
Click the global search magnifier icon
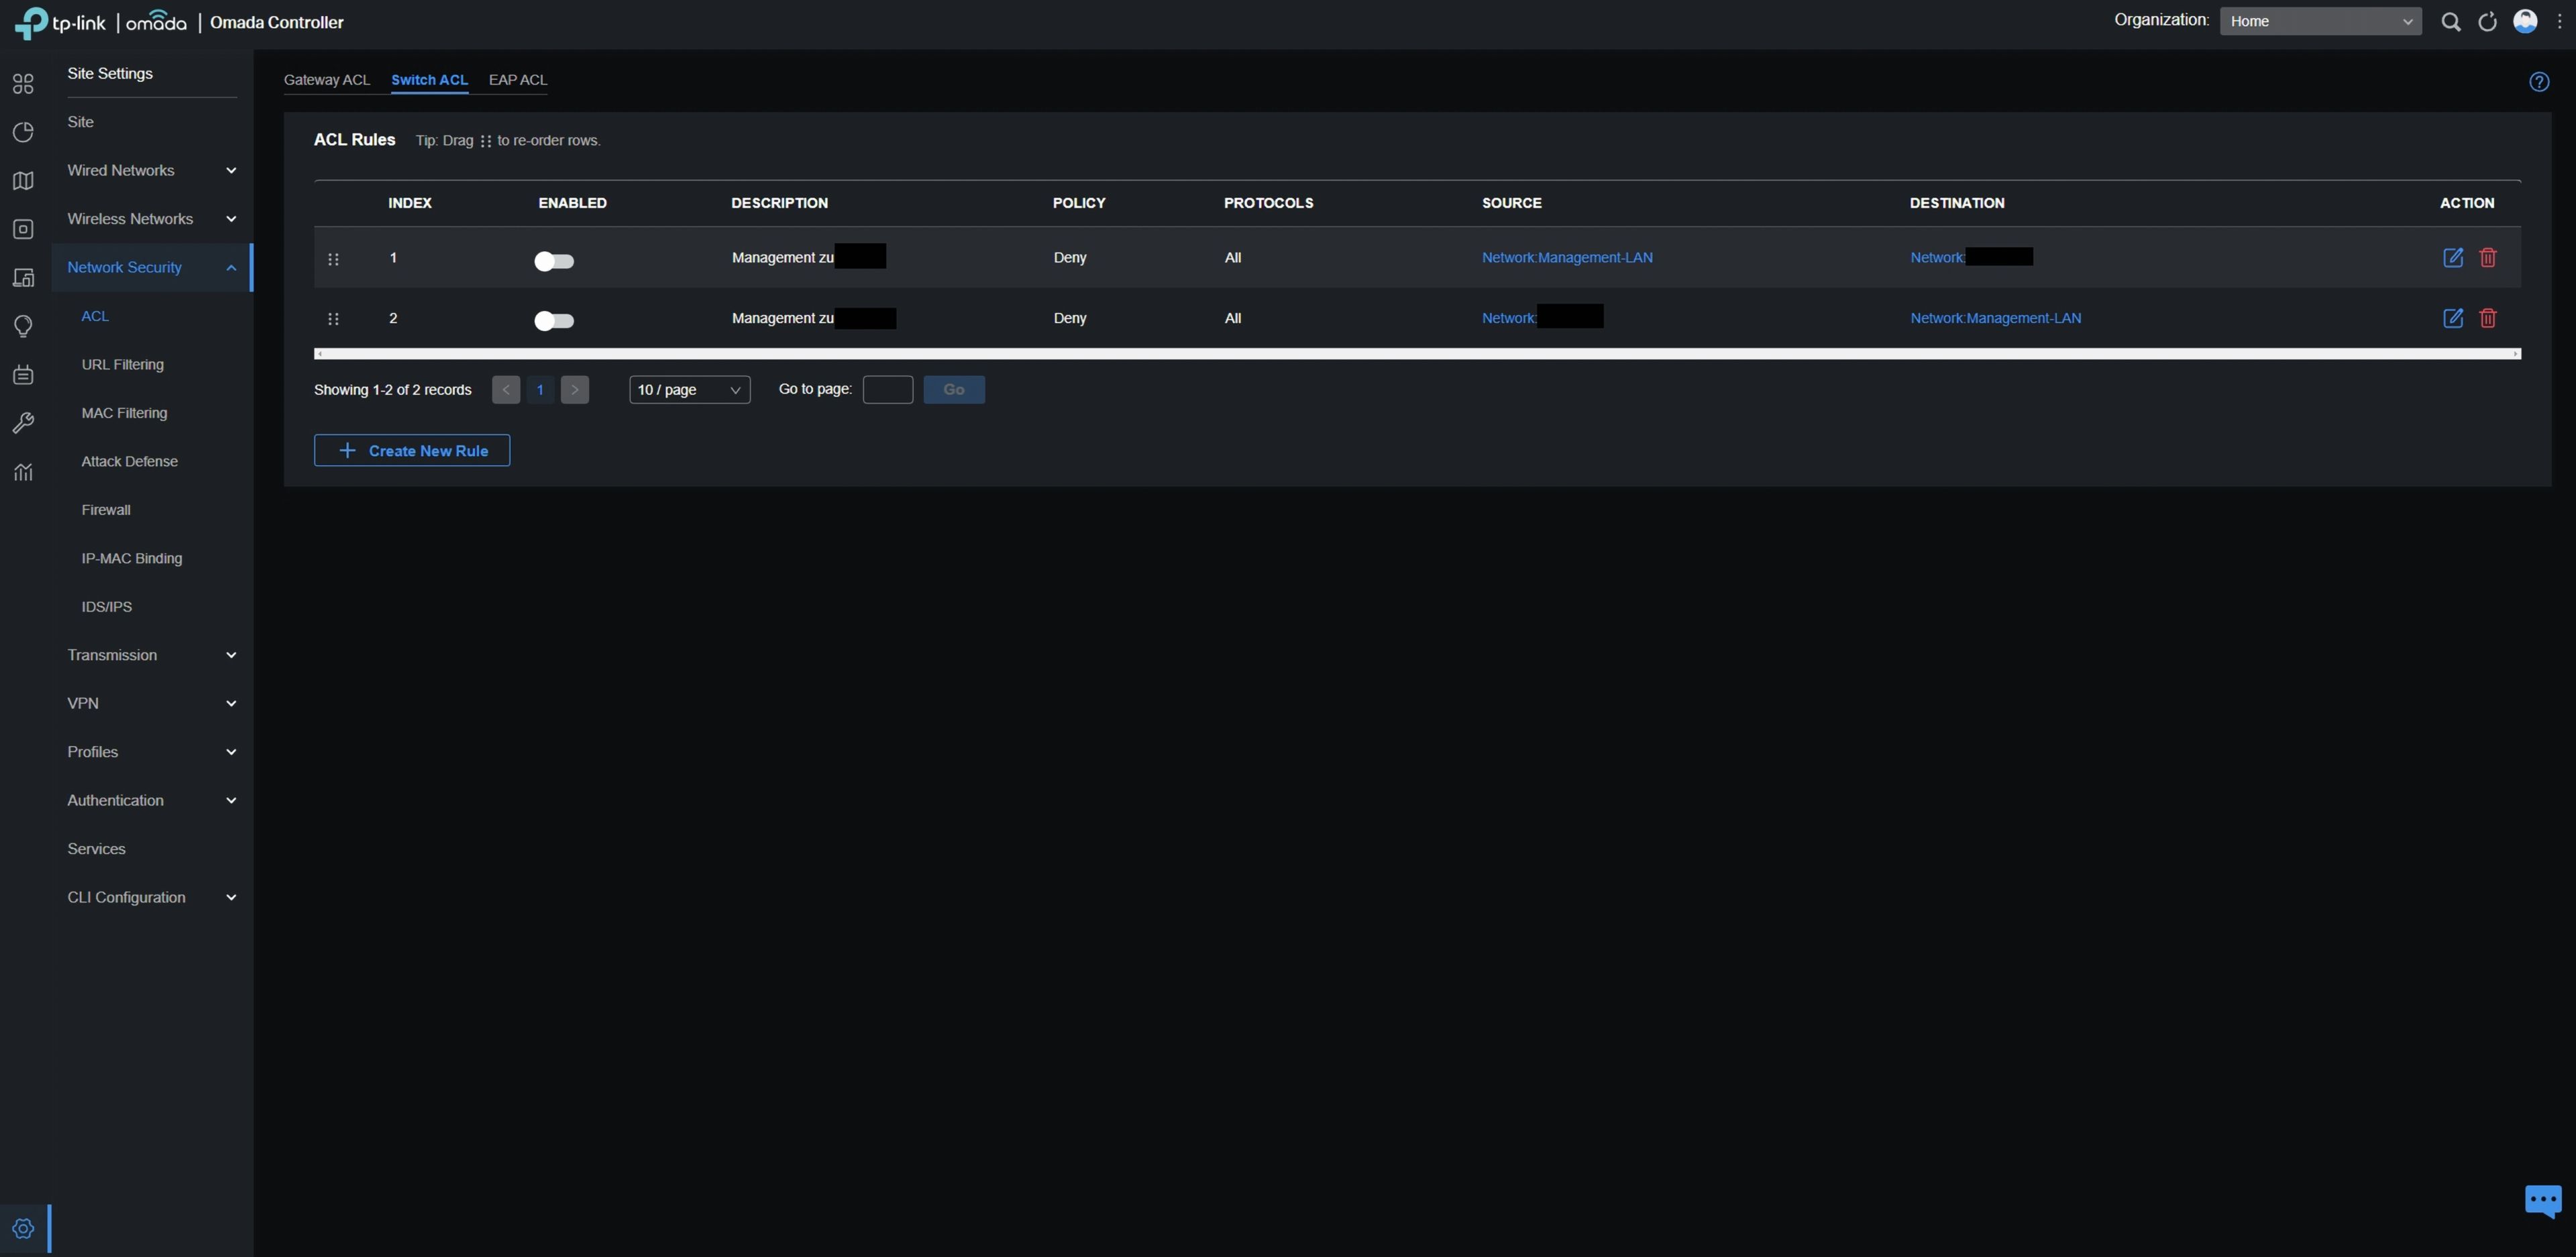(2450, 22)
